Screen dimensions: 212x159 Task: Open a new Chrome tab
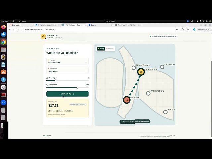point(142,25)
